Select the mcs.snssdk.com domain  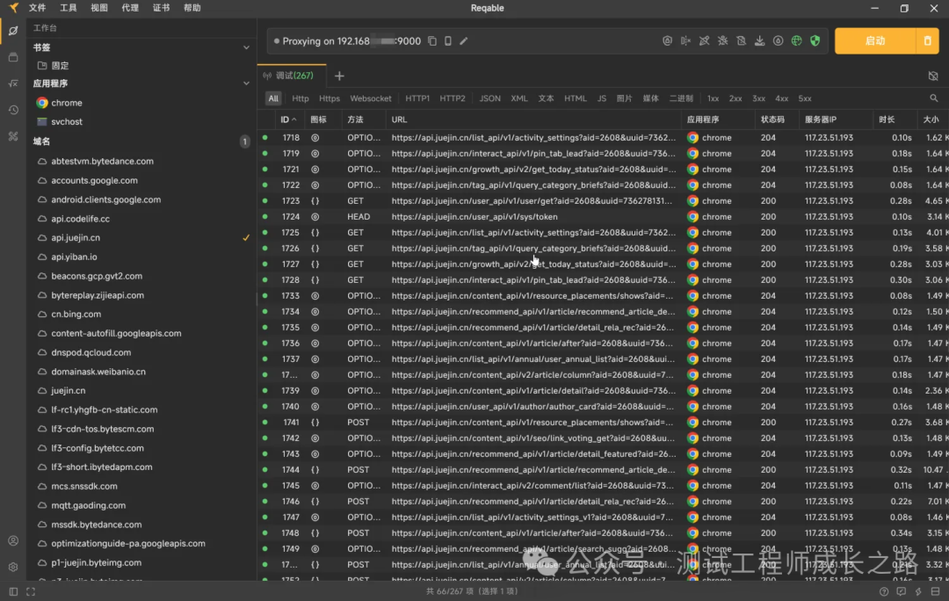pyautogui.click(x=141, y=486)
